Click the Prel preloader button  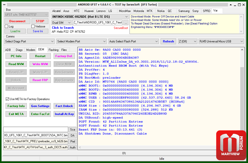click(x=73, y=141)
